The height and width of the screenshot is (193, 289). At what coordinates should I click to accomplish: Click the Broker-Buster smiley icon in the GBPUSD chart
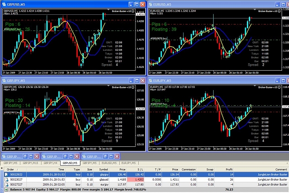pyautogui.click(x=133, y=11)
